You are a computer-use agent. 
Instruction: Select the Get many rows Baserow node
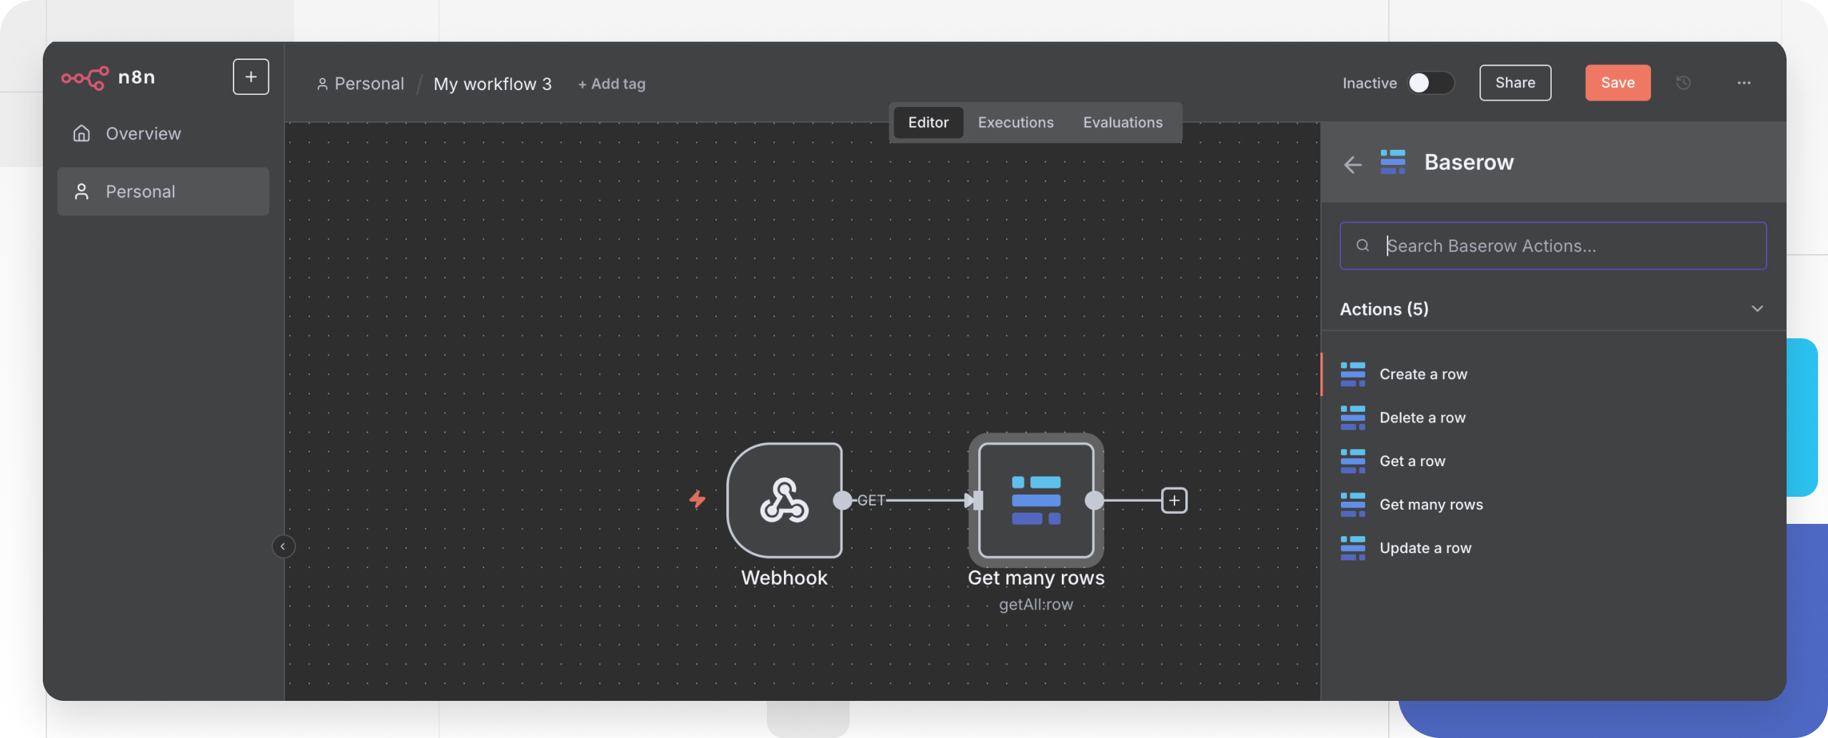[x=1035, y=500]
